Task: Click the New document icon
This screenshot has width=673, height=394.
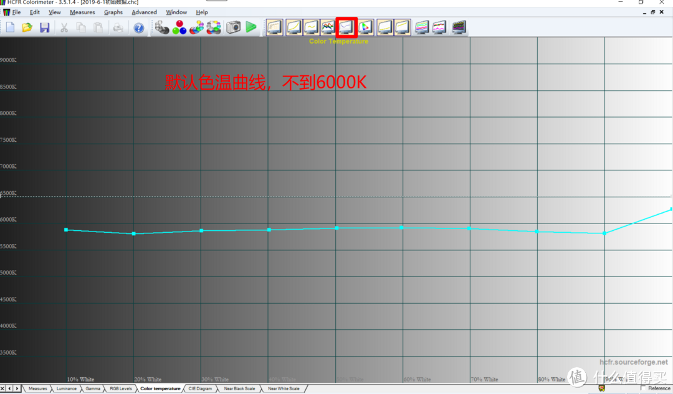Action: tap(10, 27)
